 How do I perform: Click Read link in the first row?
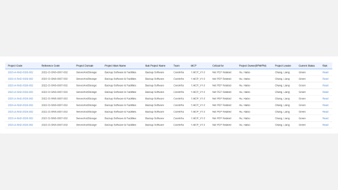pyautogui.click(x=325, y=72)
